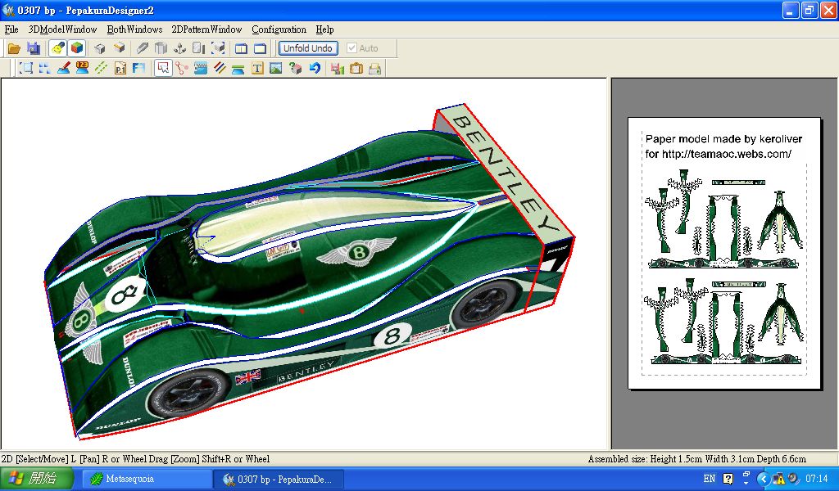Click the edge ID '123' tool icon

pos(82,69)
